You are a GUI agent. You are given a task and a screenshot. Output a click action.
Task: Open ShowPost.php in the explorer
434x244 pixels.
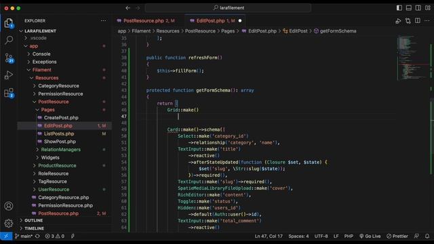(x=60, y=142)
